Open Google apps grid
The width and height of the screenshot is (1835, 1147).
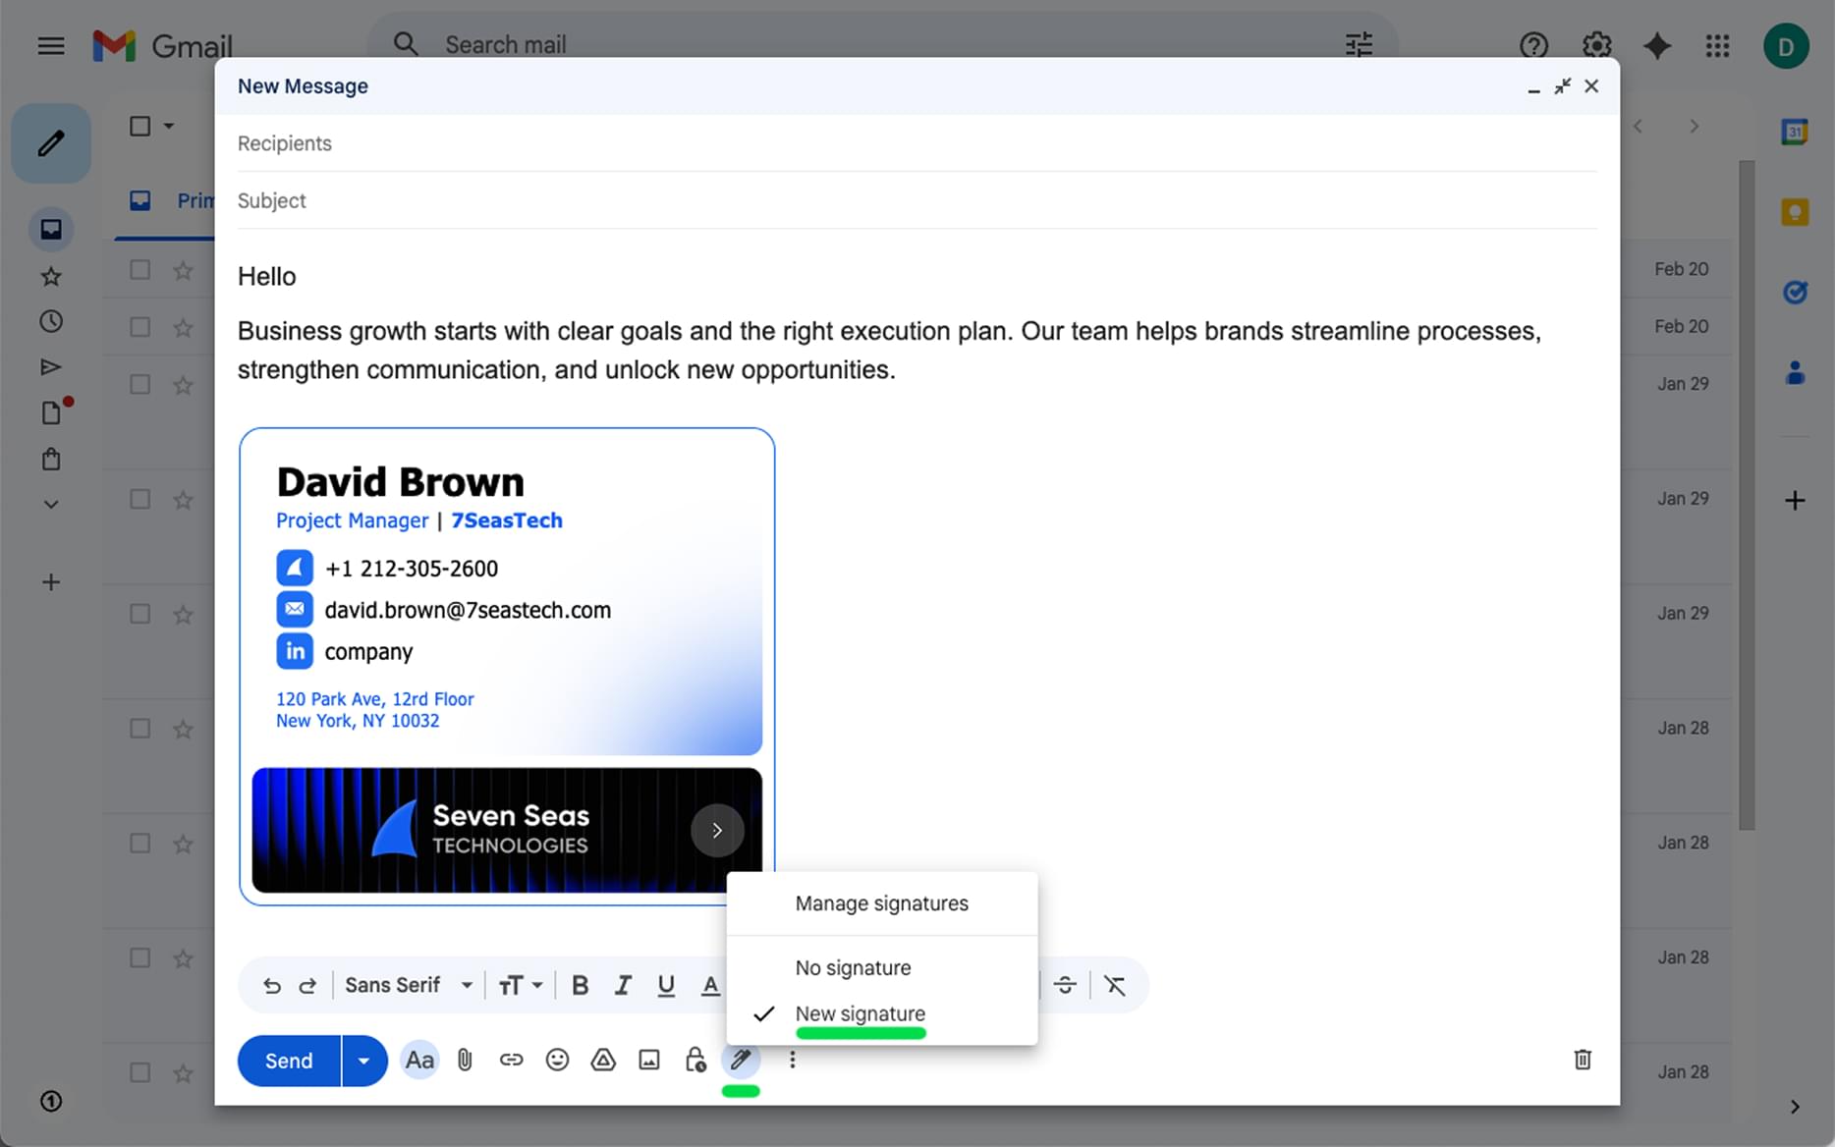point(1717,45)
